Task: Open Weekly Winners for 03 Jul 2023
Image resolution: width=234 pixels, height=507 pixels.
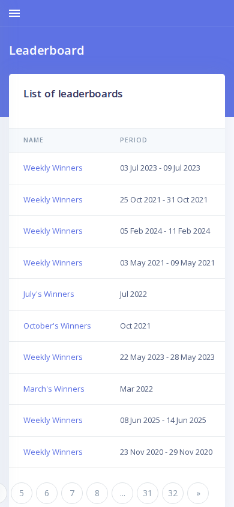Action: (53, 168)
